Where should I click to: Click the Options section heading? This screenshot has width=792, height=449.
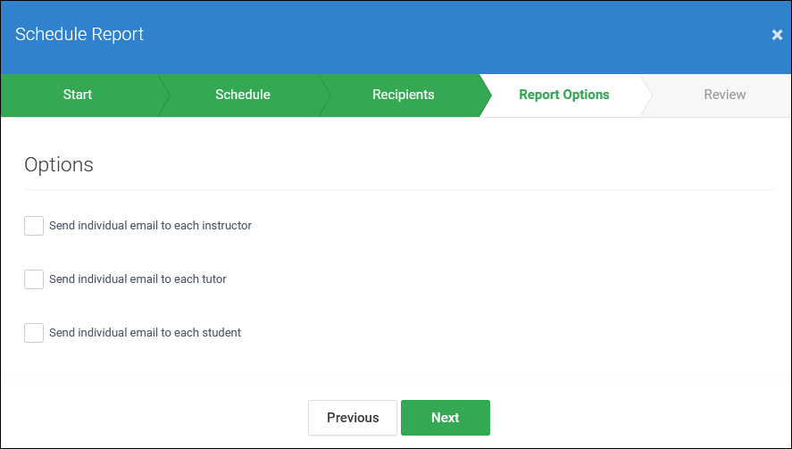[x=59, y=164]
